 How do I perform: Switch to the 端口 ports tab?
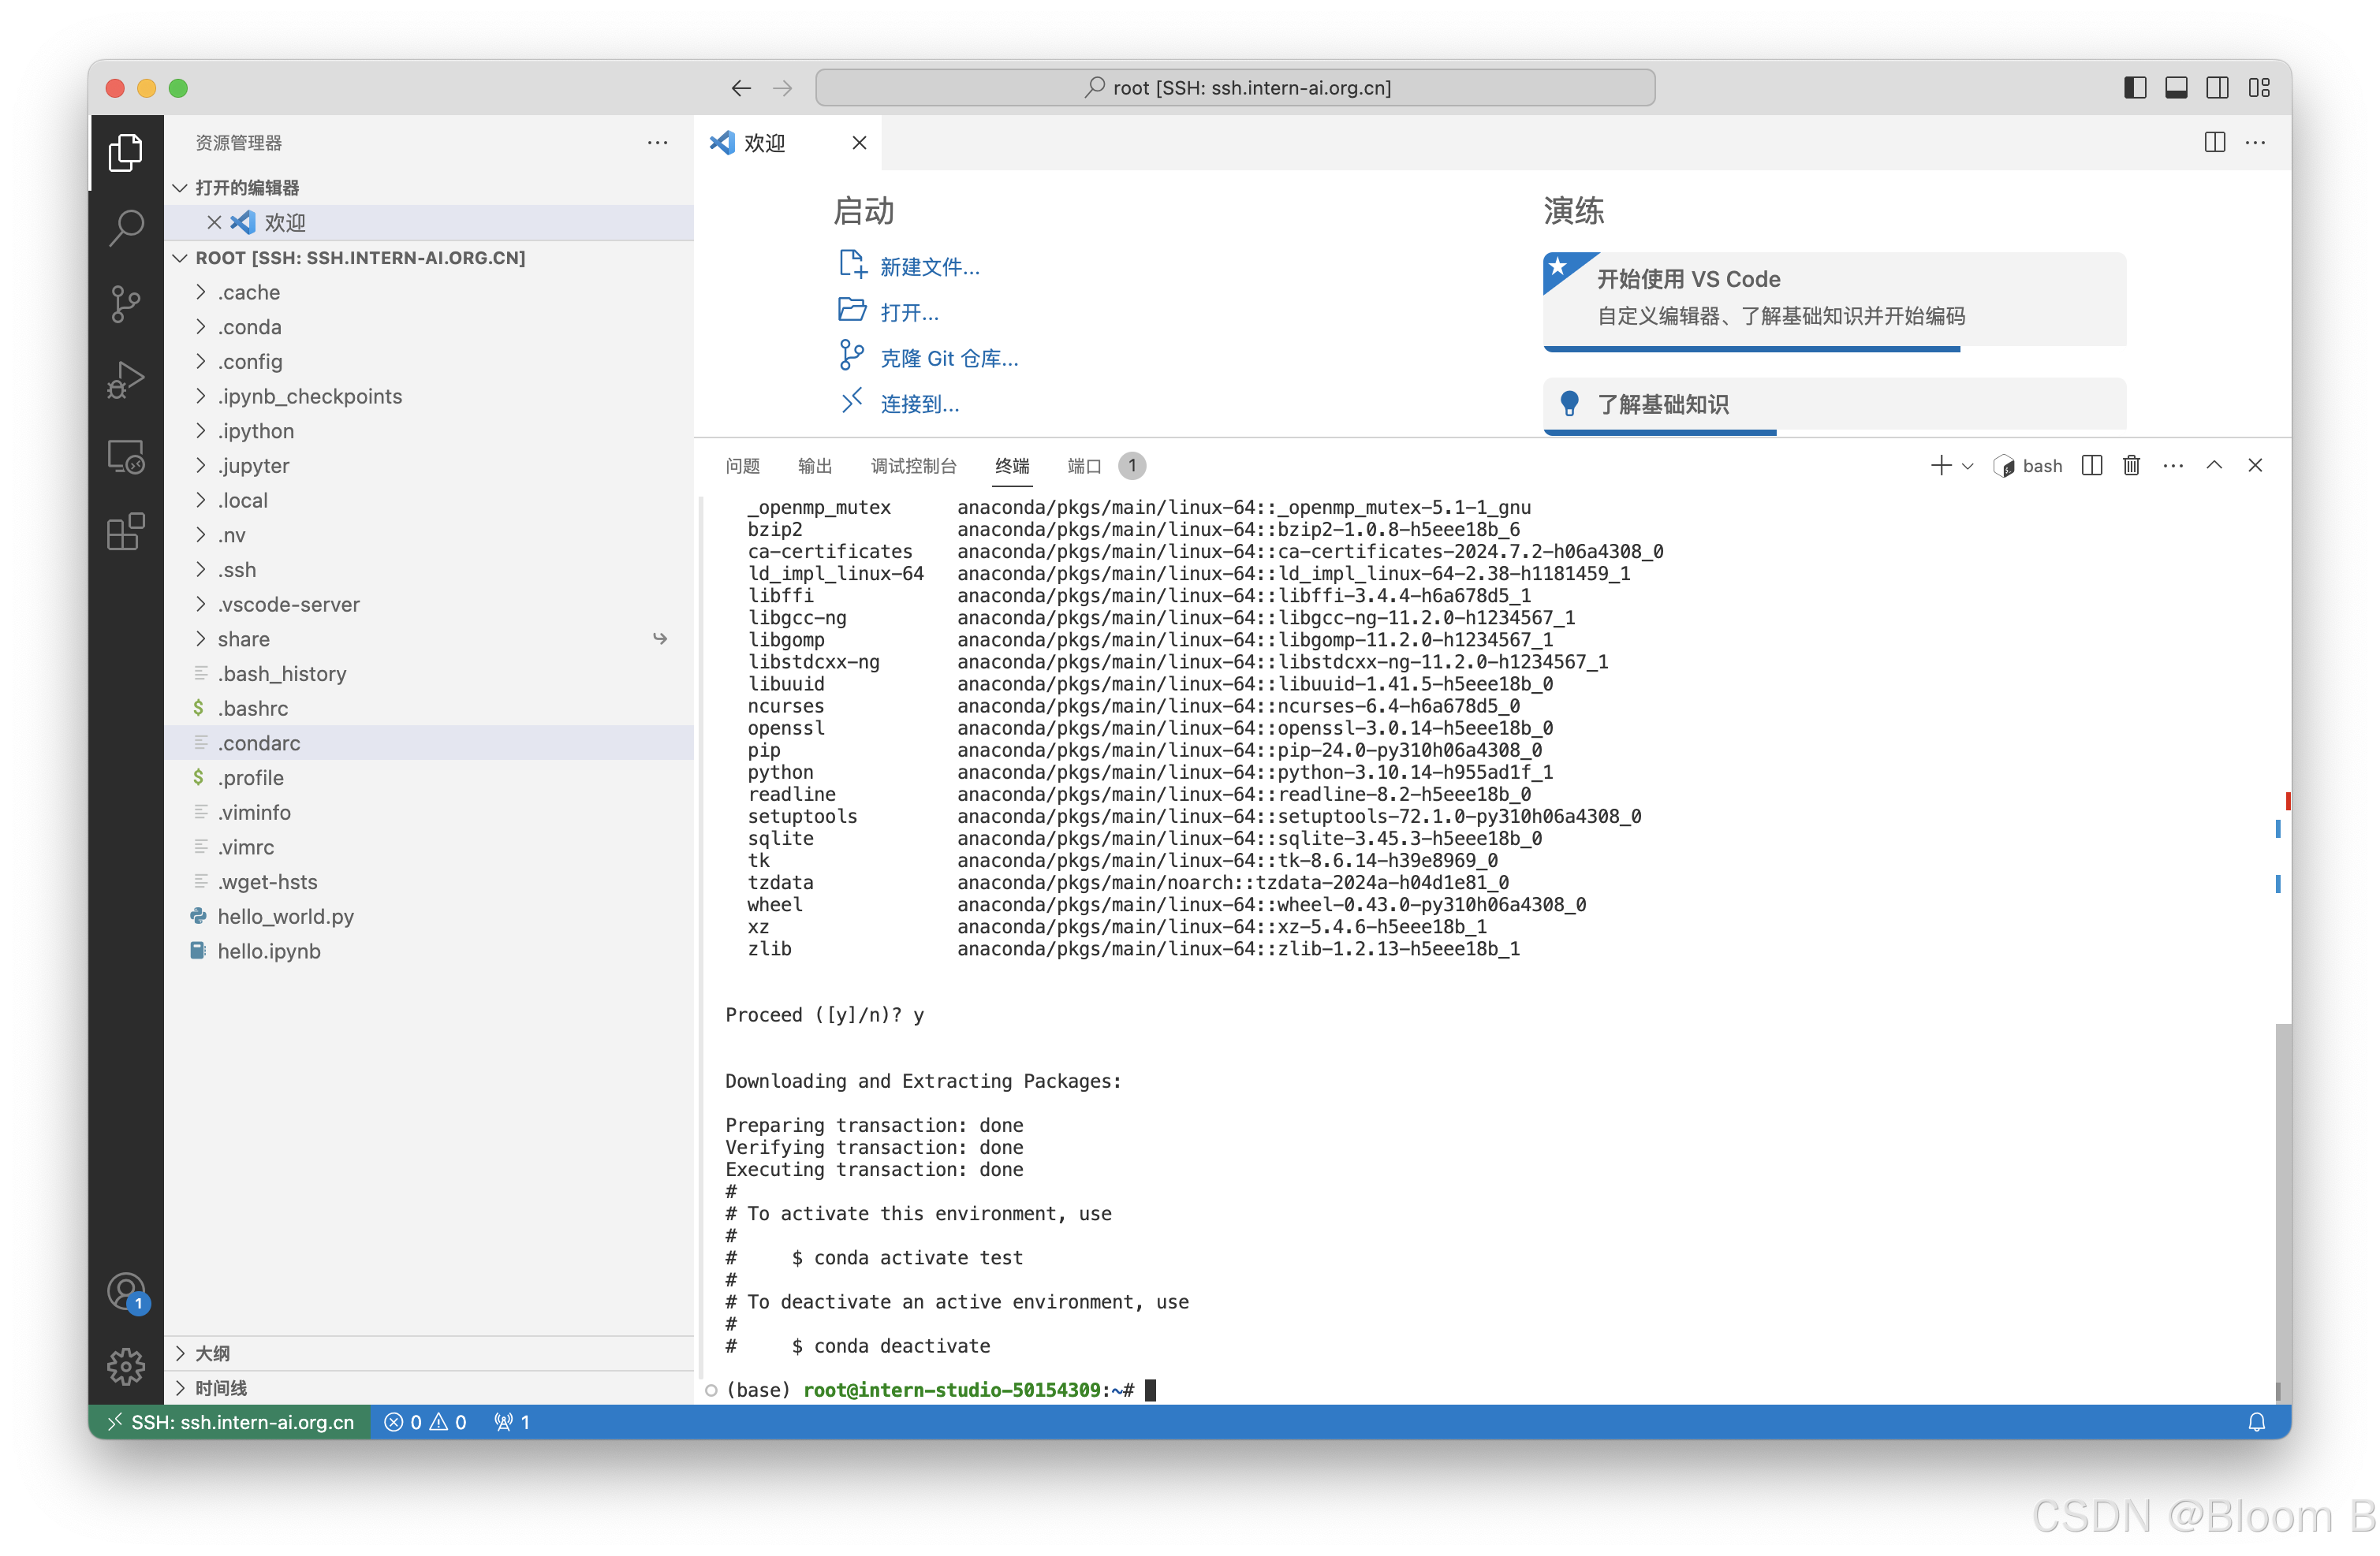point(1084,466)
